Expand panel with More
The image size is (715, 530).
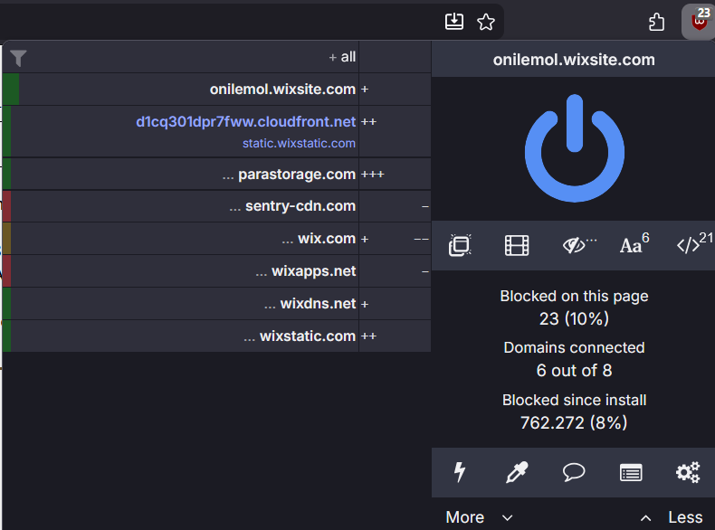click(479, 517)
